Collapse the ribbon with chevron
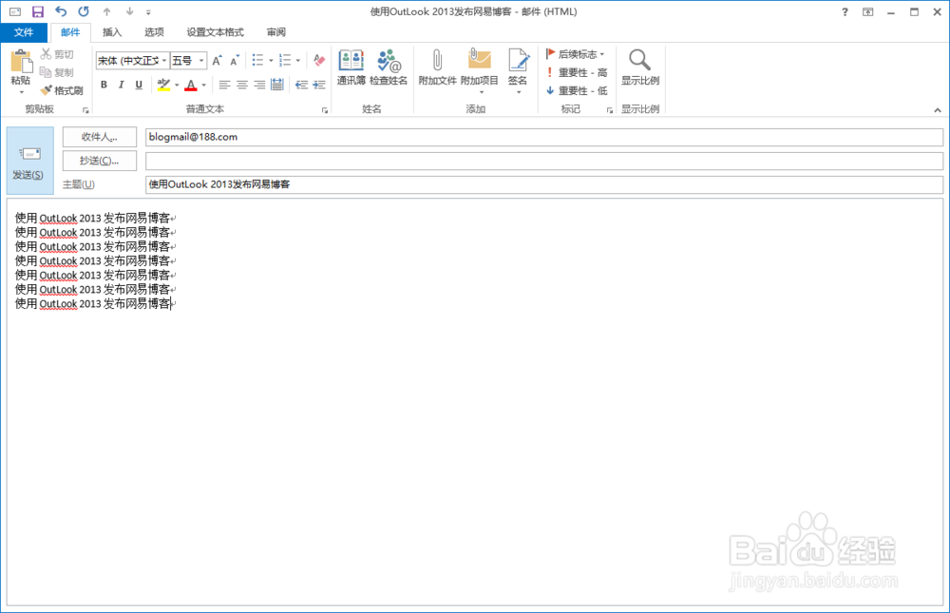The image size is (950, 613). point(938,110)
